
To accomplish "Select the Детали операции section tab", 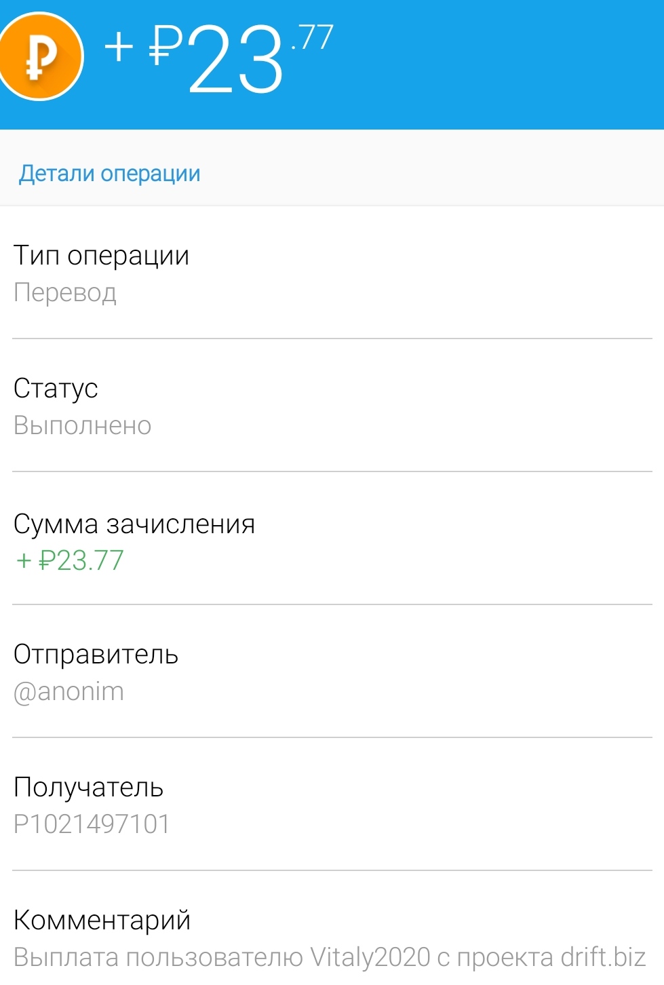I will (x=110, y=174).
